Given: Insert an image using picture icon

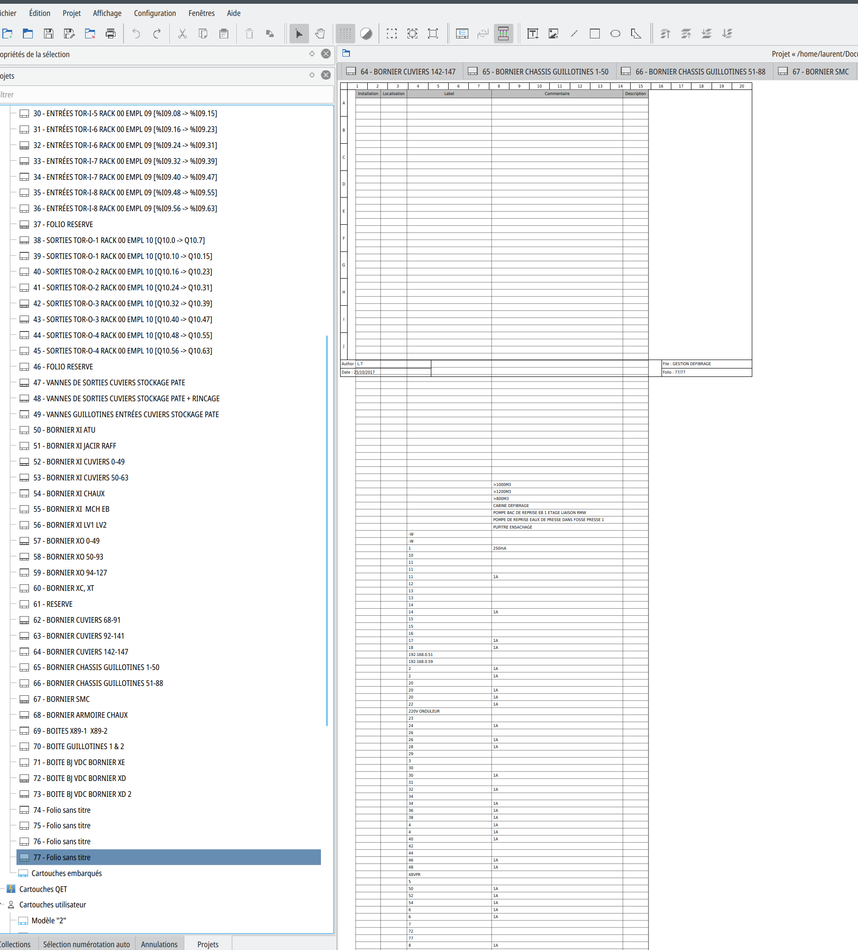Looking at the screenshot, I should tap(553, 33).
